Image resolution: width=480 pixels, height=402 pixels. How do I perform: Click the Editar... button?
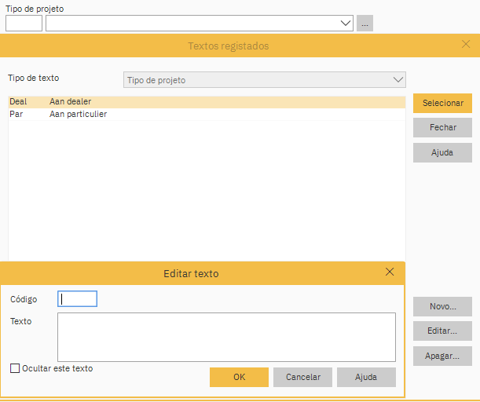click(x=442, y=331)
